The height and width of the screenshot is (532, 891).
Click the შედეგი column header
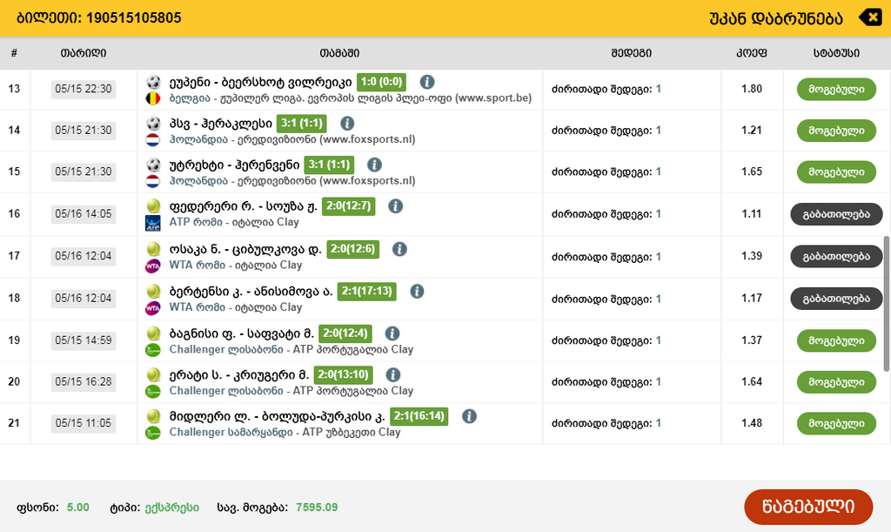[632, 53]
